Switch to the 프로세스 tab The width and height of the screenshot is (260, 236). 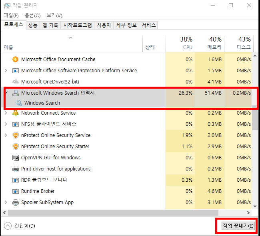14,25
